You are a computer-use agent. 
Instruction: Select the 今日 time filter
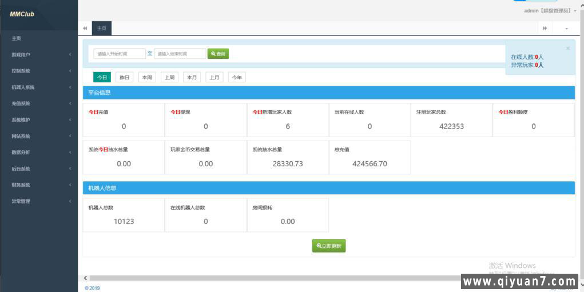coord(102,77)
